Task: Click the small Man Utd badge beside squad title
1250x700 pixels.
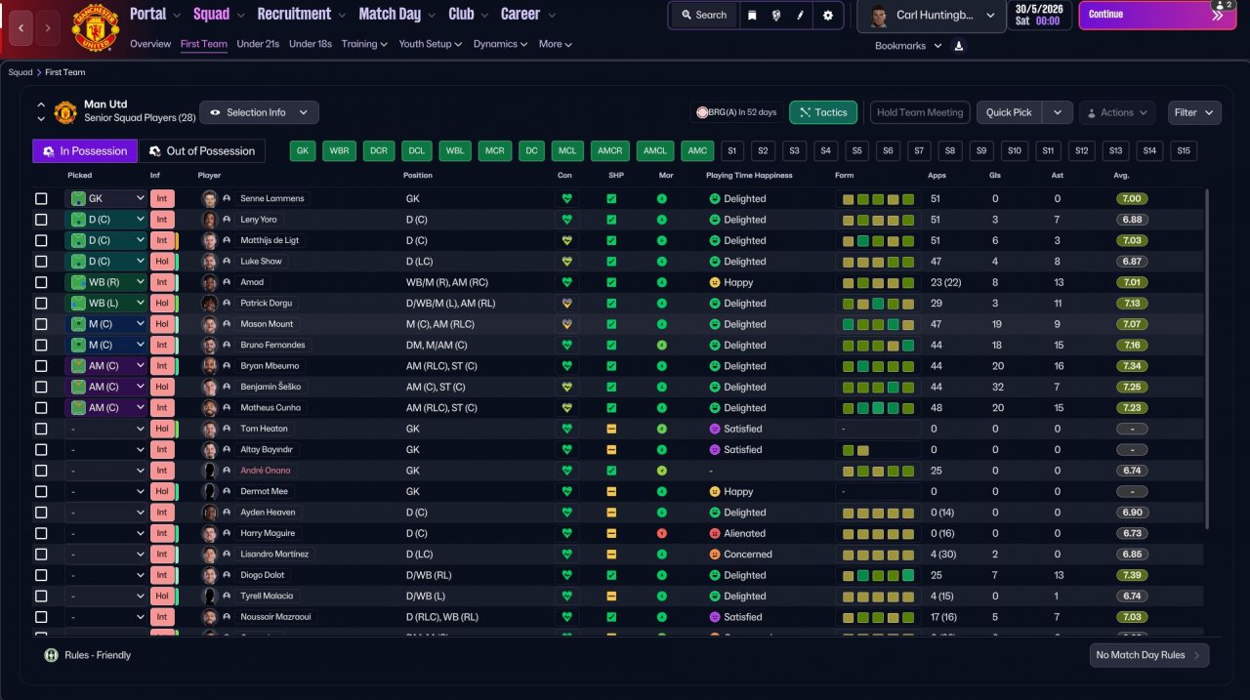Action: pos(65,112)
